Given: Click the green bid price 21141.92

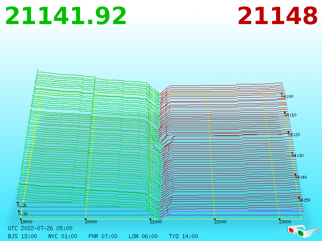Looking at the screenshot, I should pos(66,16).
